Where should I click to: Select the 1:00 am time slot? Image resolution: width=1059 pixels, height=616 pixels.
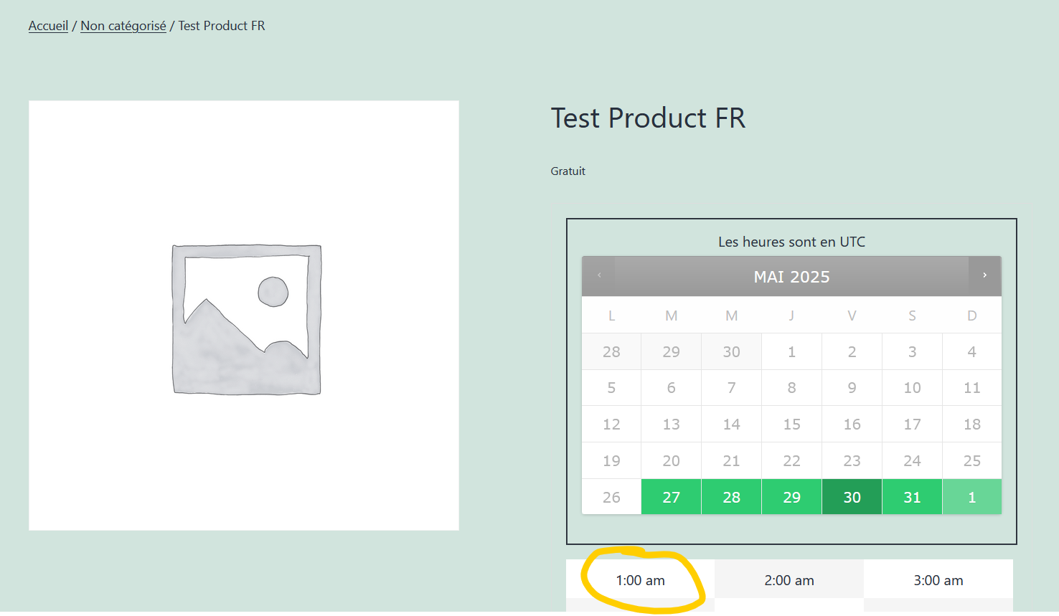click(640, 579)
